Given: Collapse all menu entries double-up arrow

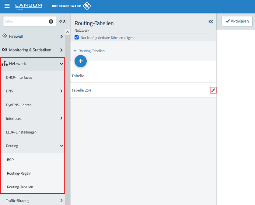Looking at the screenshot, I should tap(64, 21).
